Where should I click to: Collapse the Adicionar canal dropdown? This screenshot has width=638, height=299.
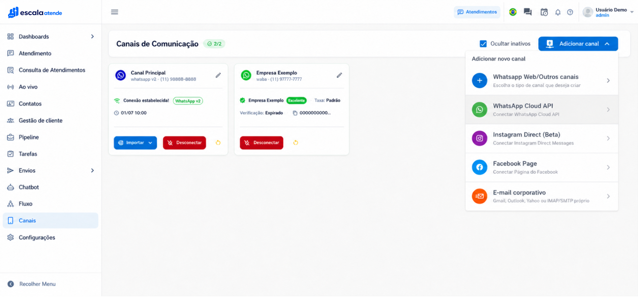[x=578, y=44]
